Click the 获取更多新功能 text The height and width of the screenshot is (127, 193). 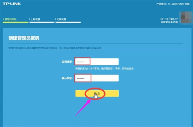coord(169,22)
